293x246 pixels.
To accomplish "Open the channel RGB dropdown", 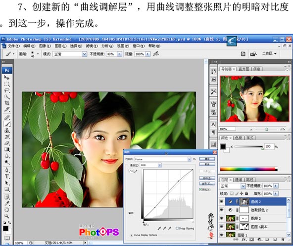I will coord(159,165).
